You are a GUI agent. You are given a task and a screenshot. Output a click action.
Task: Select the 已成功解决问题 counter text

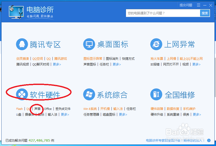30,140
